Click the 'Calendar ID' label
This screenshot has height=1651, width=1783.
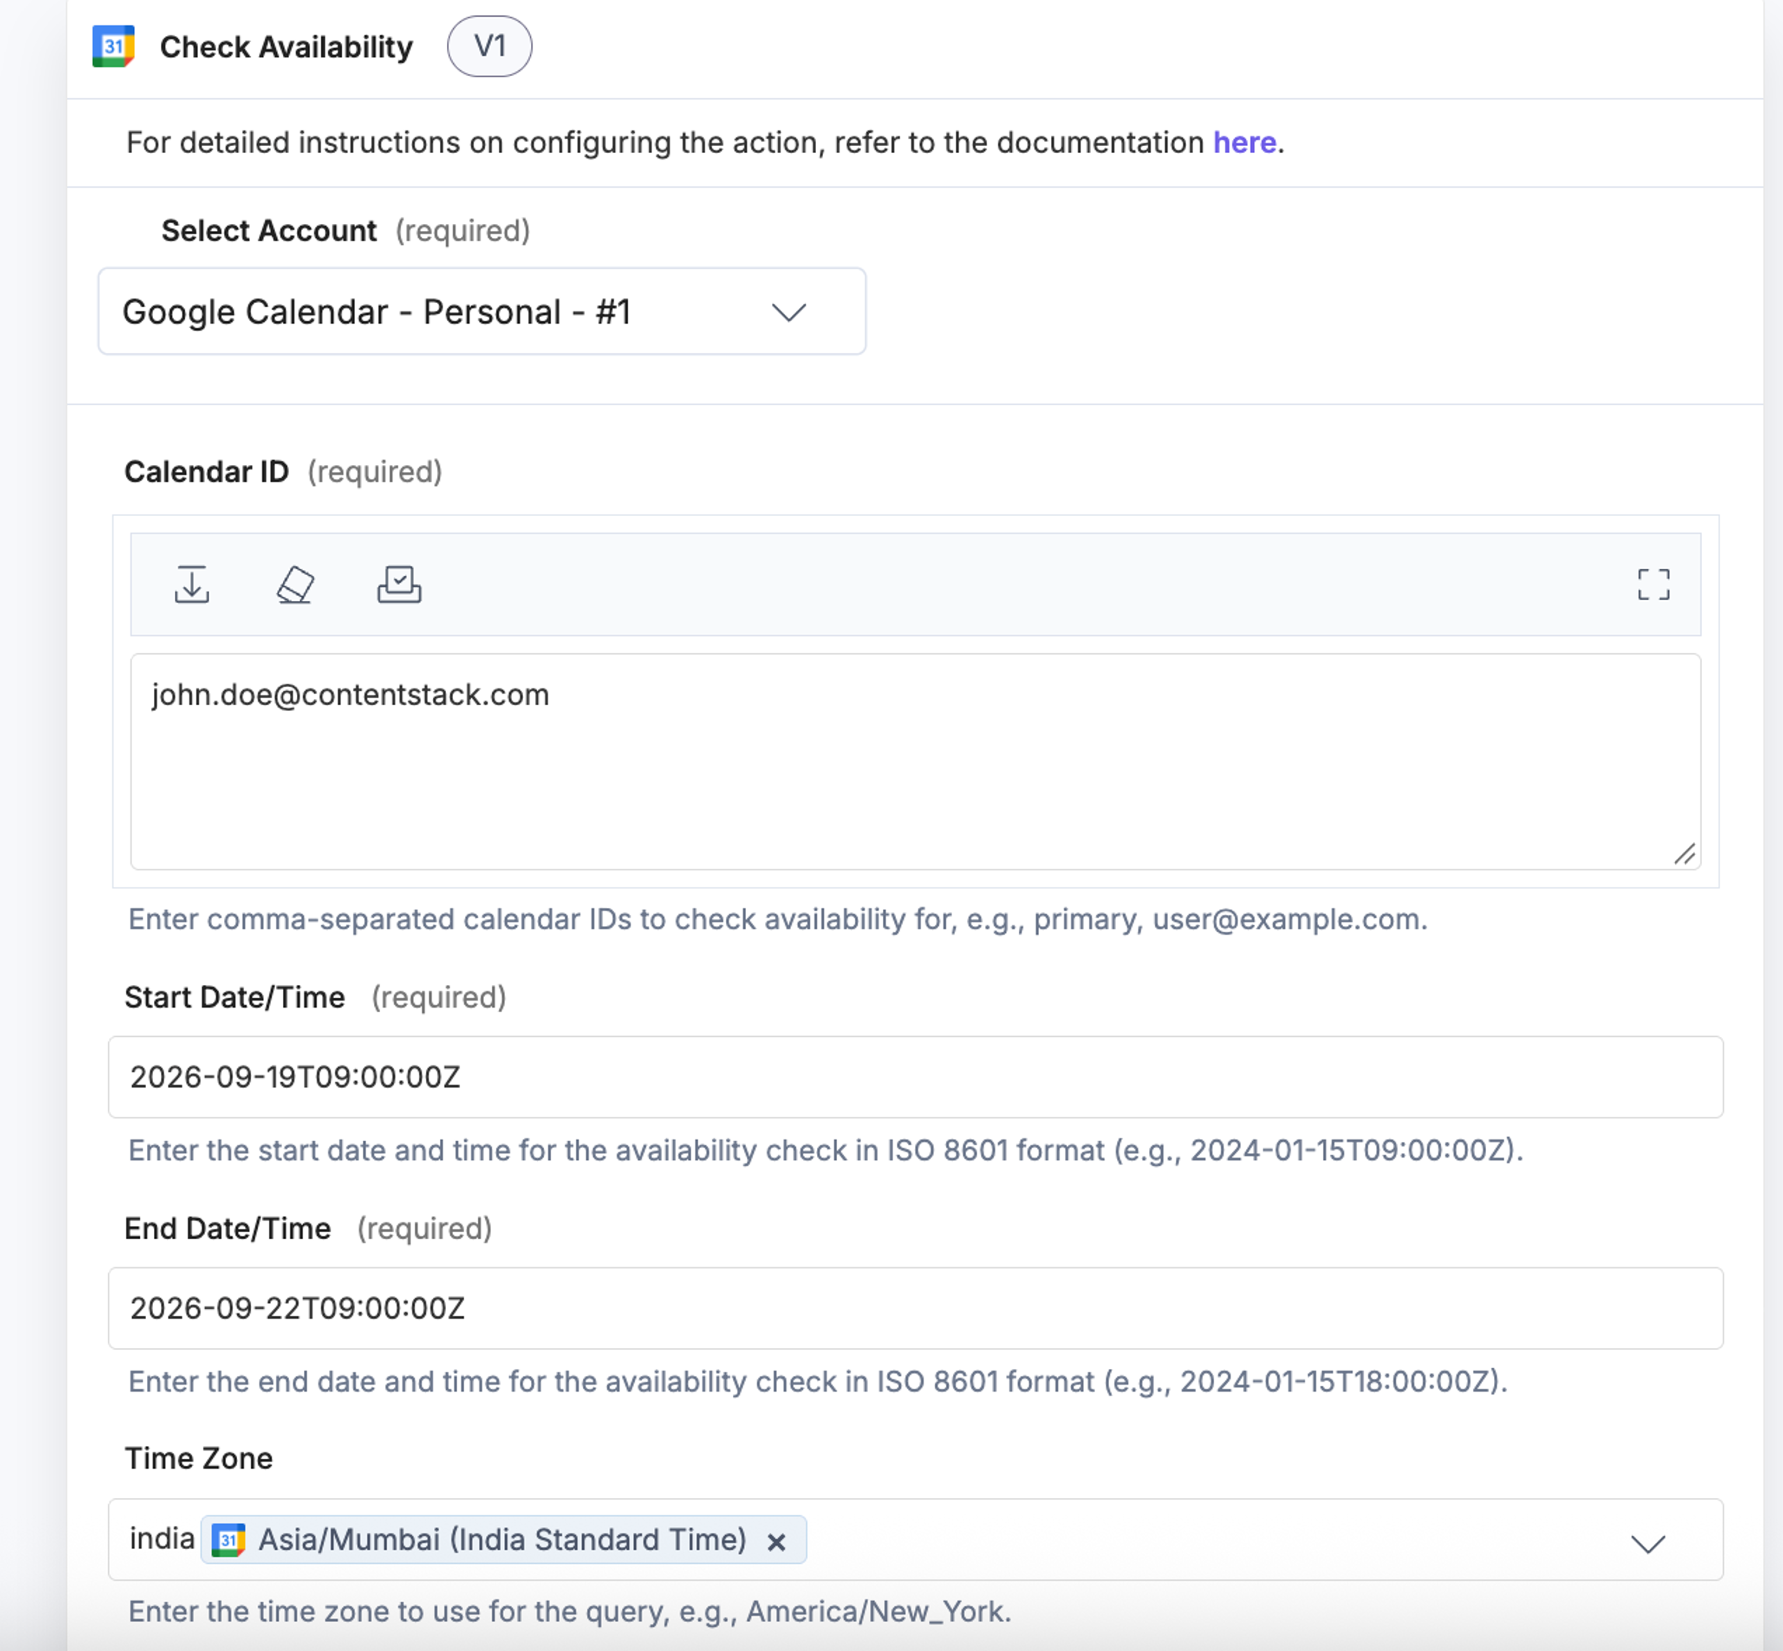[x=206, y=472]
